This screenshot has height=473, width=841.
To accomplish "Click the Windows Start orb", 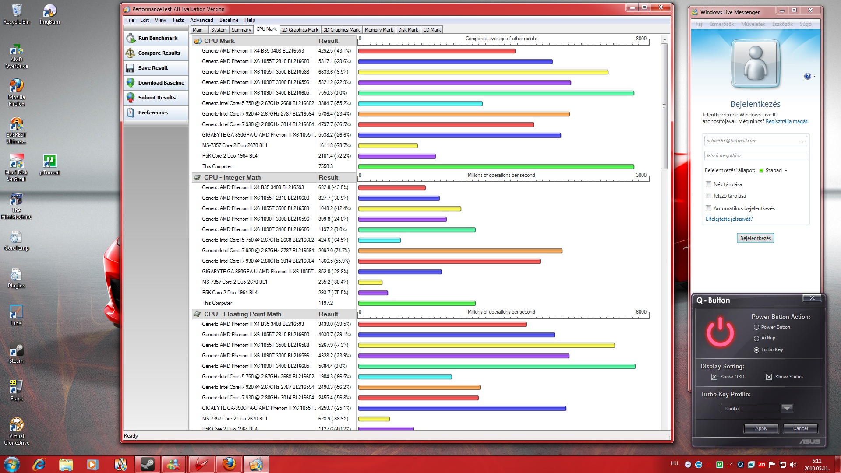I will (12, 464).
